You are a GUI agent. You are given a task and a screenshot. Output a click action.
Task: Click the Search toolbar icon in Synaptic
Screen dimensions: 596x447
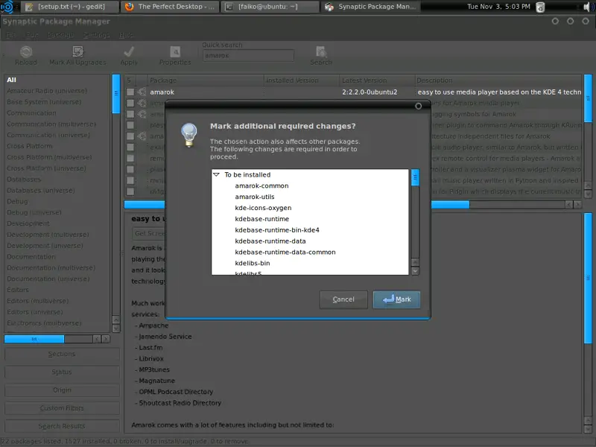(321, 51)
